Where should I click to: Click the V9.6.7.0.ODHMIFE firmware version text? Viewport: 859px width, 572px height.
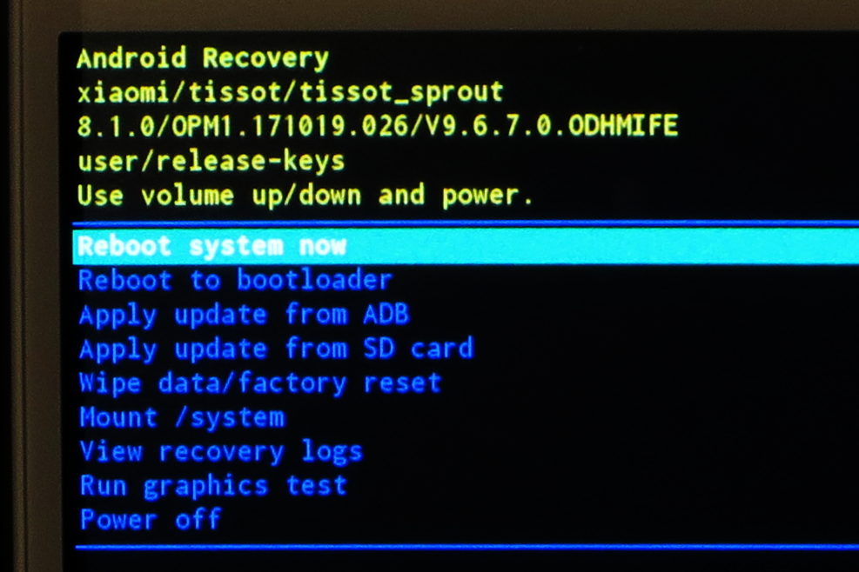(x=544, y=126)
